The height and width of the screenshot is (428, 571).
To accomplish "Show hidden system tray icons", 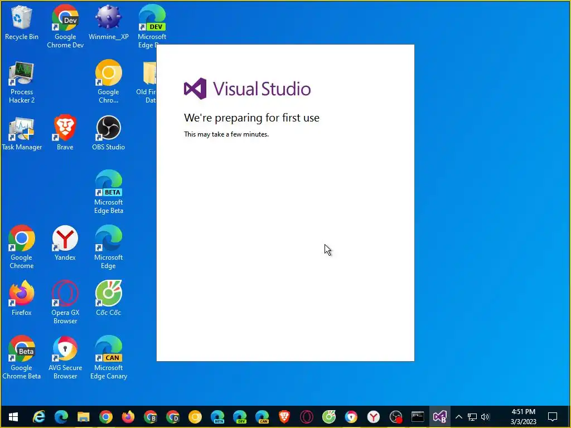I will [x=459, y=417].
